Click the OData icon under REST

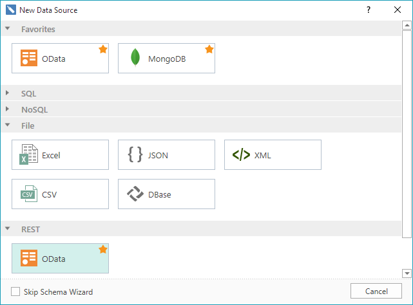(x=29, y=258)
